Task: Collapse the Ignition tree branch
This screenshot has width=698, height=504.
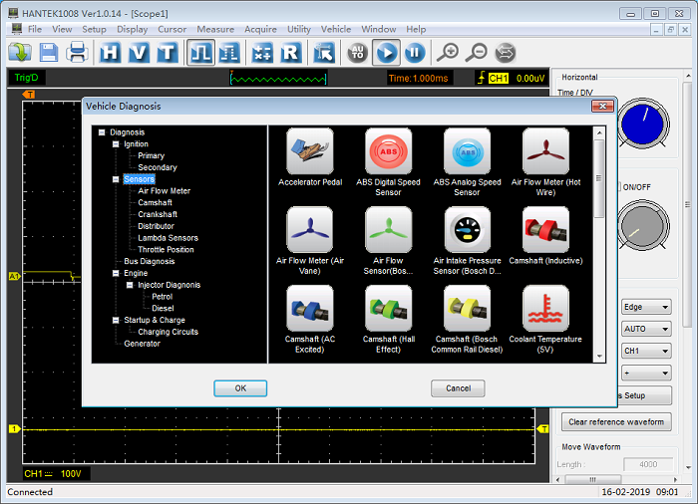Action: pyautogui.click(x=116, y=144)
